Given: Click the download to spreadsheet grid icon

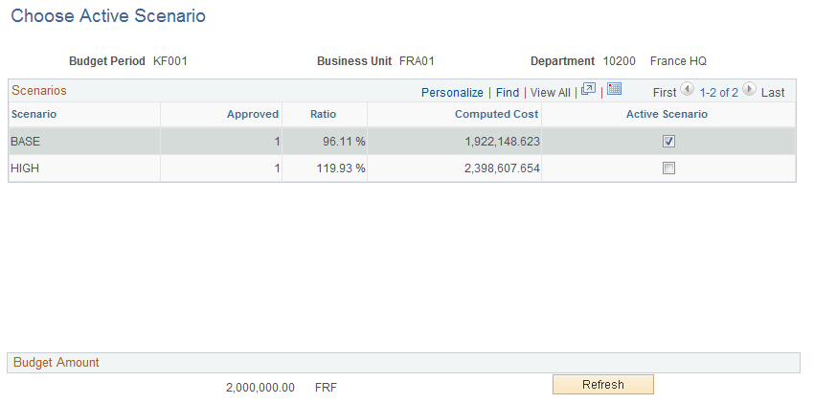Looking at the screenshot, I should (614, 89).
